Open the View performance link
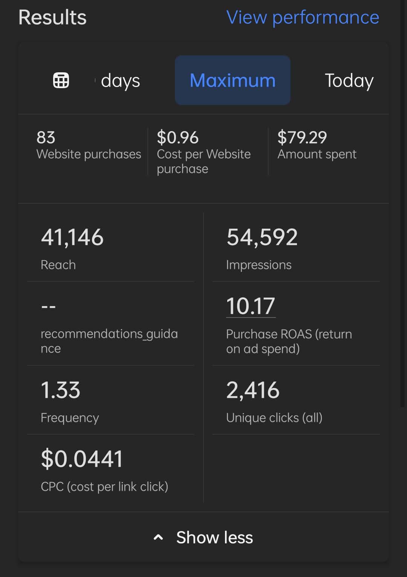This screenshot has width=407, height=577. 303,17
